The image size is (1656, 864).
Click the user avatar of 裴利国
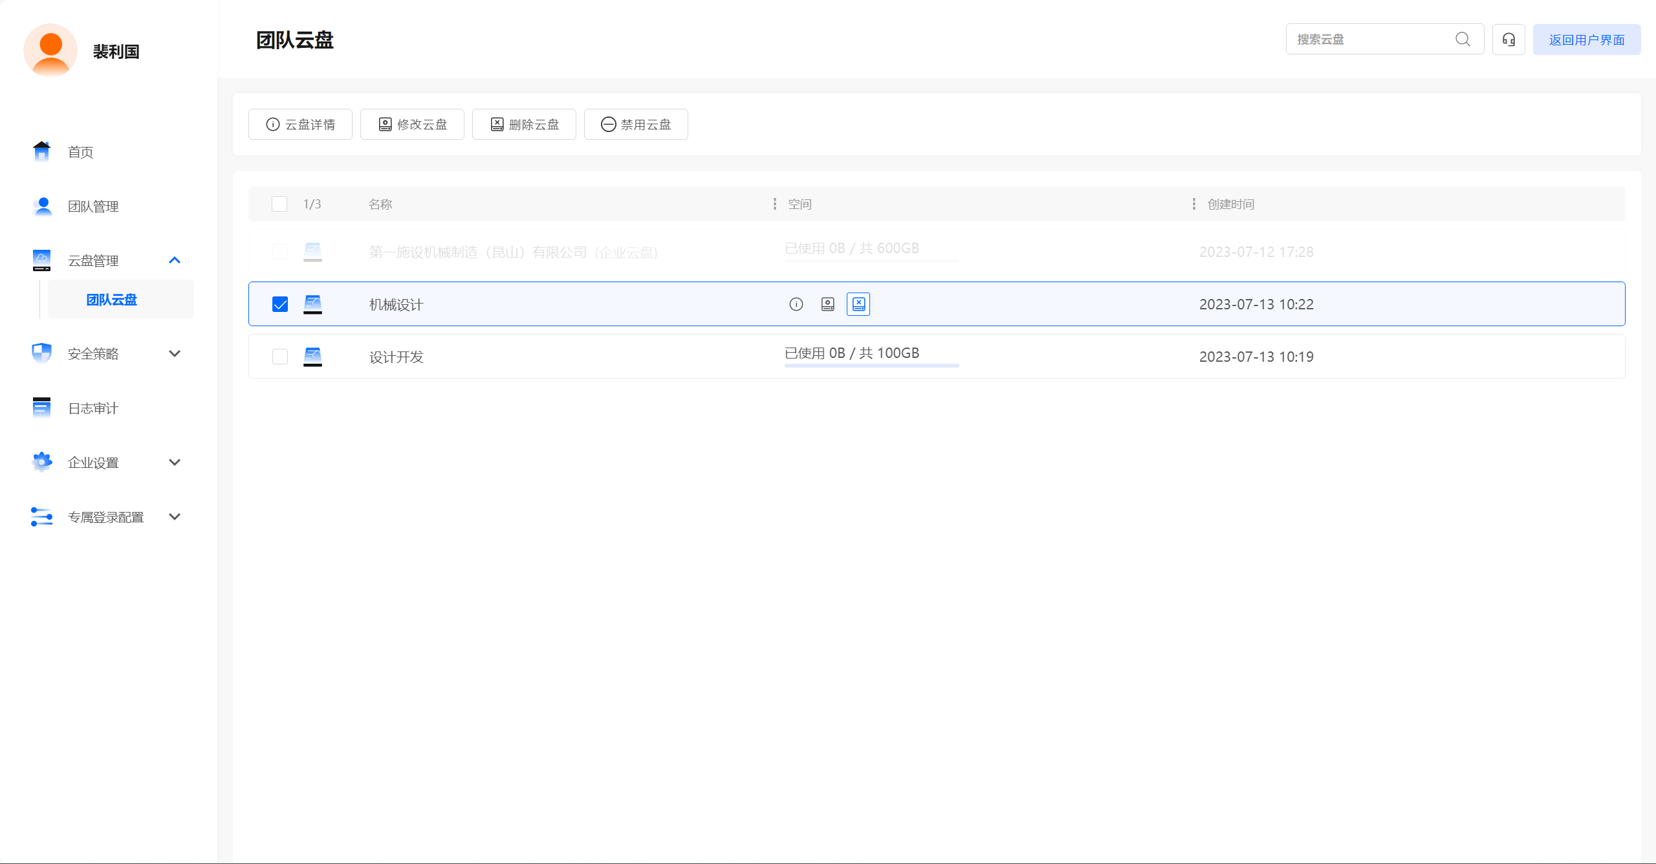50,50
